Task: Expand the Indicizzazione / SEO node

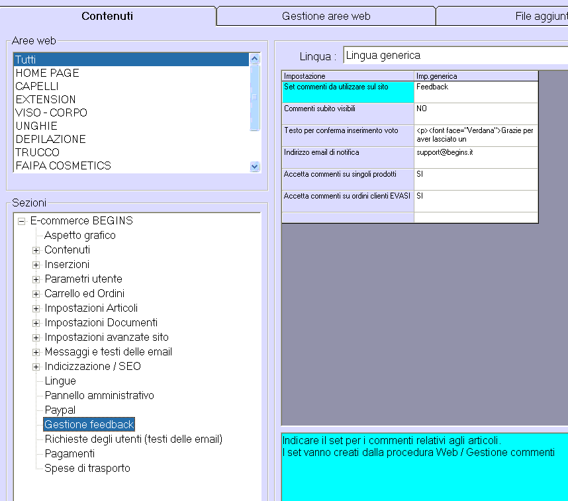Action: (36, 367)
